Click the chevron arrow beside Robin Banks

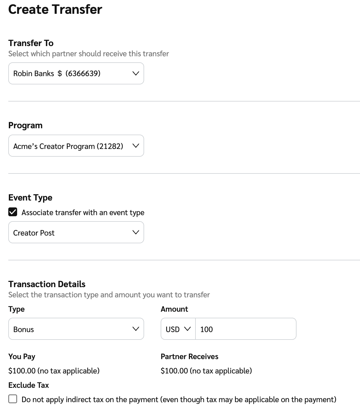click(x=136, y=73)
